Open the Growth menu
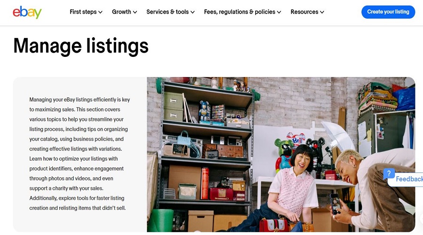 point(125,12)
